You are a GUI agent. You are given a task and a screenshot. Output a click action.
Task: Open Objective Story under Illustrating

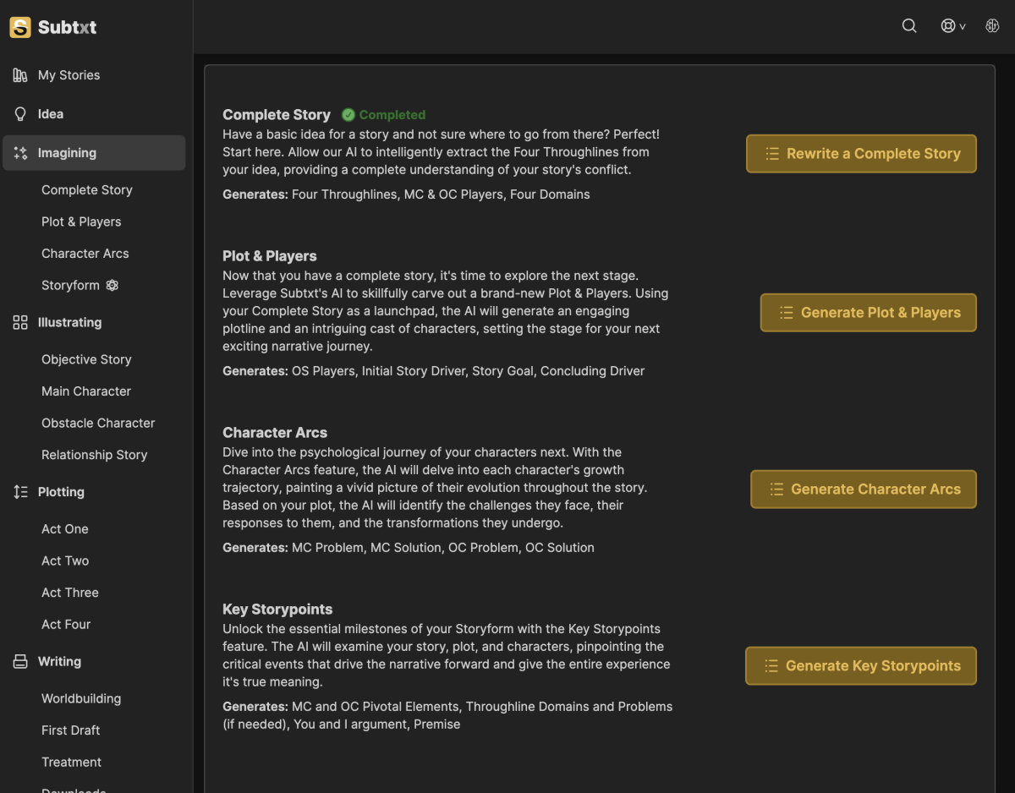(86, 359)
